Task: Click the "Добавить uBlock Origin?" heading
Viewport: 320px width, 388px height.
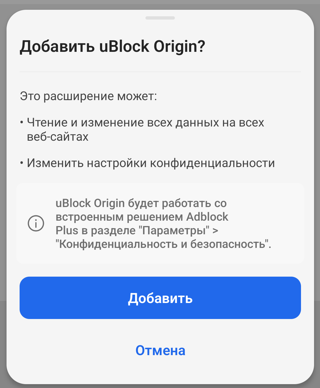Action: (x=113, y=47)
